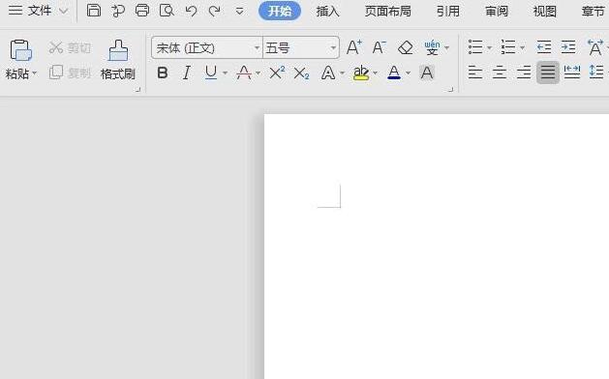Apply superscript X² formatting
609x379 pixels.
coord(277,73)
